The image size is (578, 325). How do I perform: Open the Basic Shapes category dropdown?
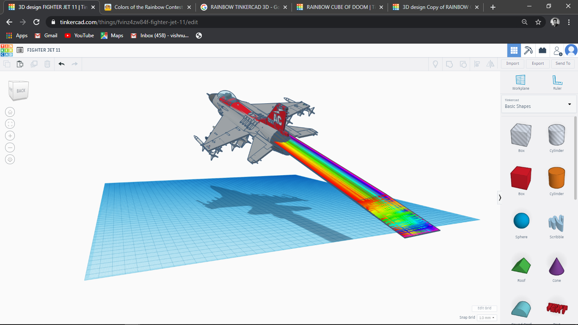point(539,104)
